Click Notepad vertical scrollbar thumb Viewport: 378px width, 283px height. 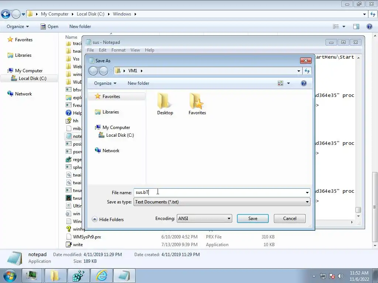pos(358,210)
